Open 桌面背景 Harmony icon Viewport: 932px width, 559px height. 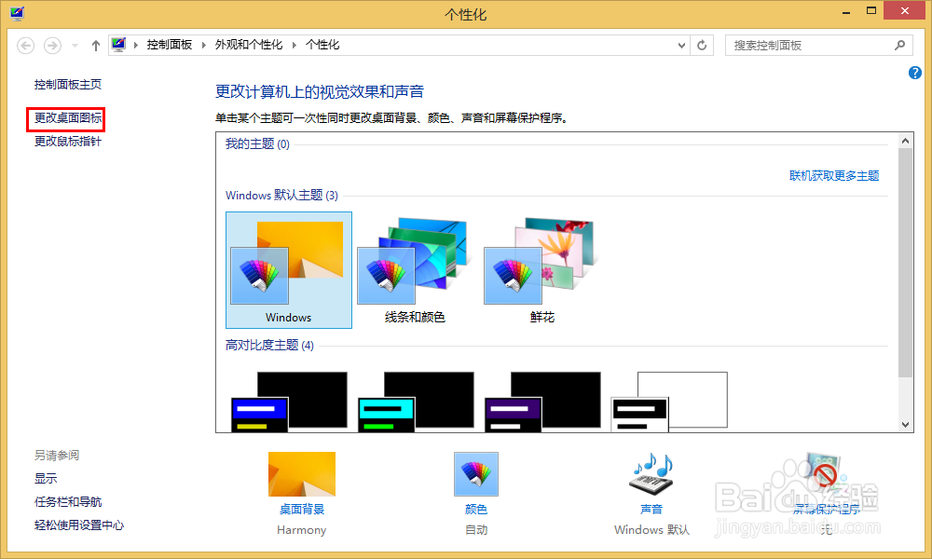[302, 474]
